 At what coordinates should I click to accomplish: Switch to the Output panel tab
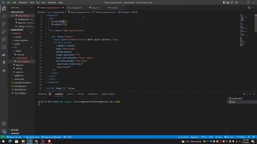pyautogui.click(x=70, y=94)
